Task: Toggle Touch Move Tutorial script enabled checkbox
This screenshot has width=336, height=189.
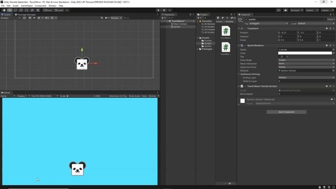Action: tap(245, 86)
